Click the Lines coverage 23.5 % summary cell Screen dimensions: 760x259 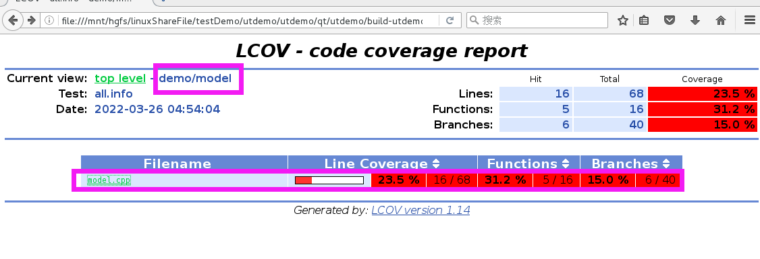[702, 94]
